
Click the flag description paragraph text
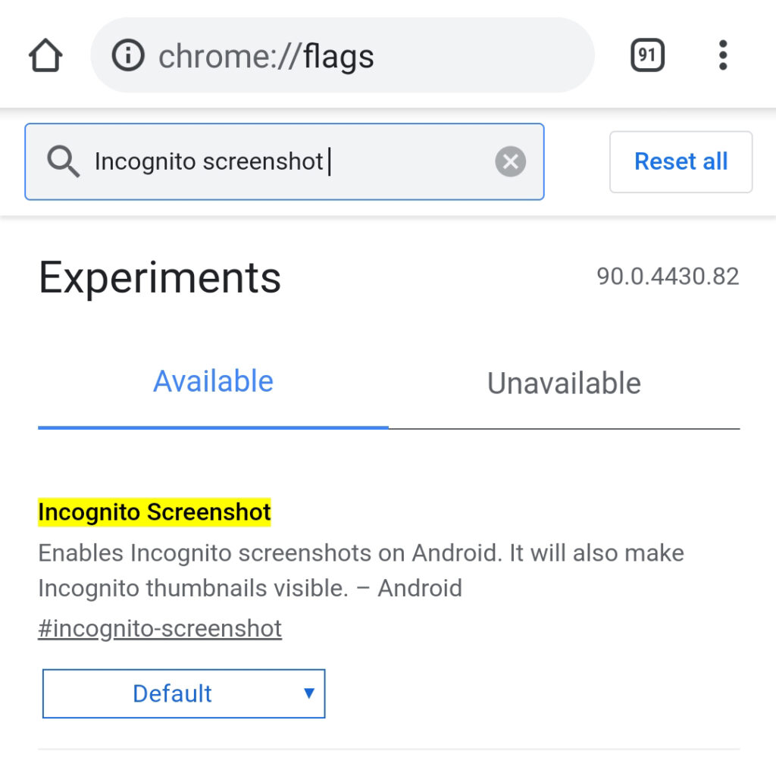coord(361,571)
